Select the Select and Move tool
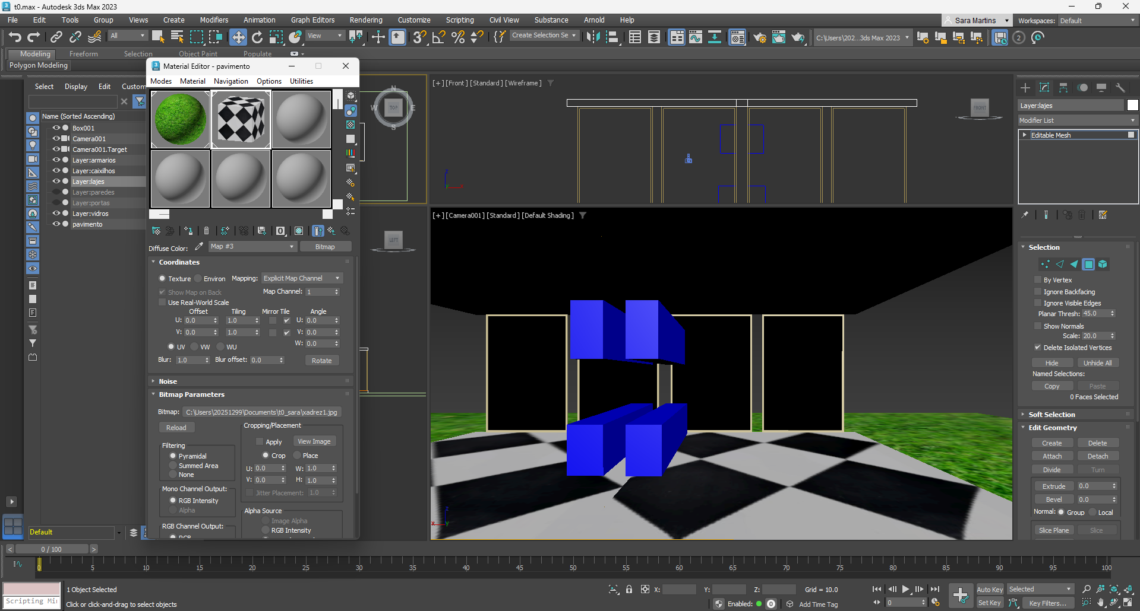1140x611 pixels. tap(238, 37)
